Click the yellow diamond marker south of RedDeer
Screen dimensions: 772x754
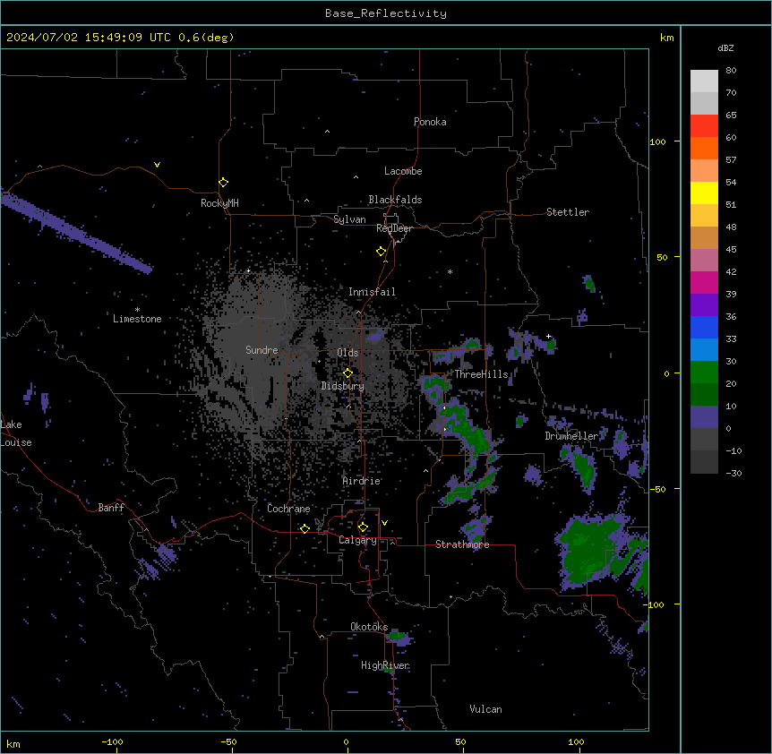[x=382, y=252]
